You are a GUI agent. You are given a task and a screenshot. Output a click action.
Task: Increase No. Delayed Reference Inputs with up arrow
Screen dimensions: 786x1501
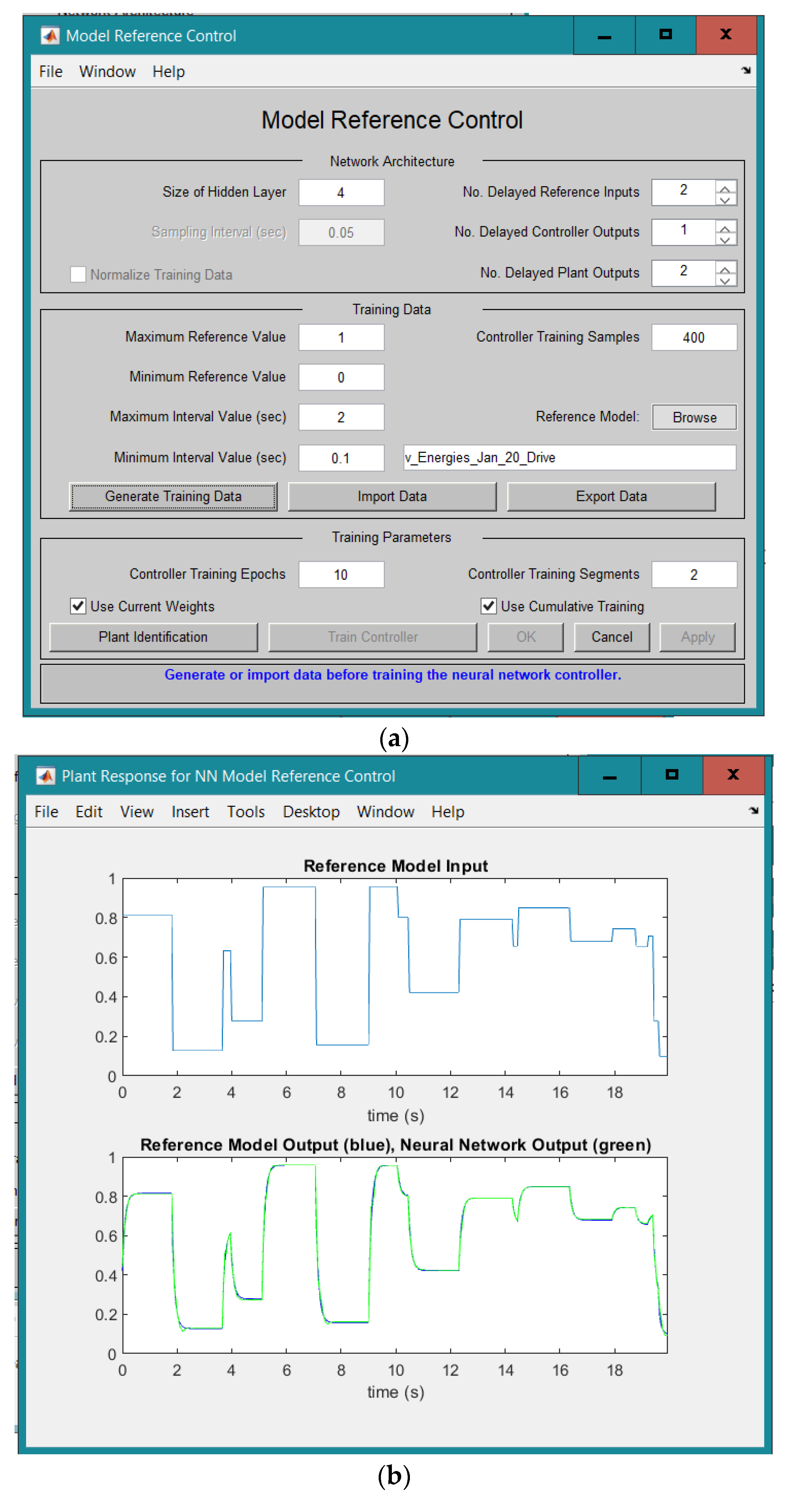coord(724,187)
